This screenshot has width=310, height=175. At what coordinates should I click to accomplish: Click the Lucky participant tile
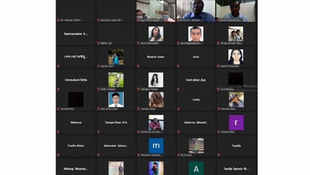coord(196,100)
